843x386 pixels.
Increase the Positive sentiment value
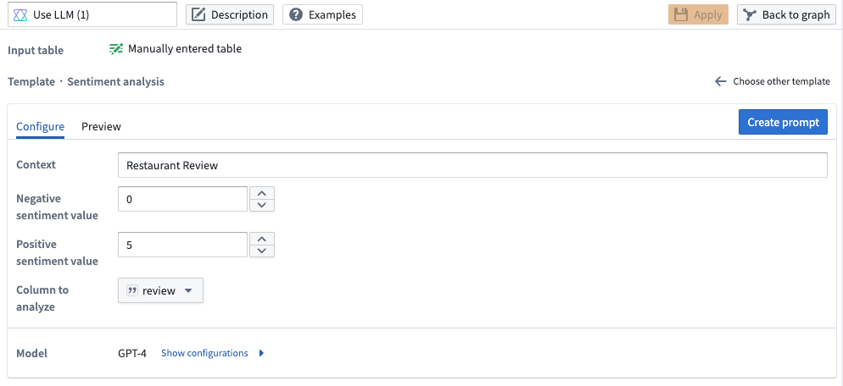[x=262, y=239]
